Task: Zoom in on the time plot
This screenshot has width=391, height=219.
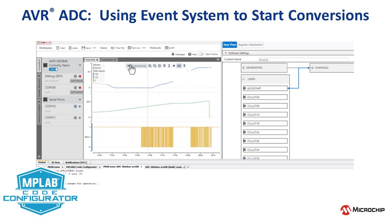Action: tap(150, 66)
